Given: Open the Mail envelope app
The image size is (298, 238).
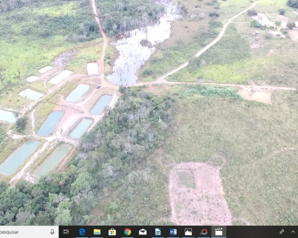Looking at the screenshot, I should [x=142, y=231].
